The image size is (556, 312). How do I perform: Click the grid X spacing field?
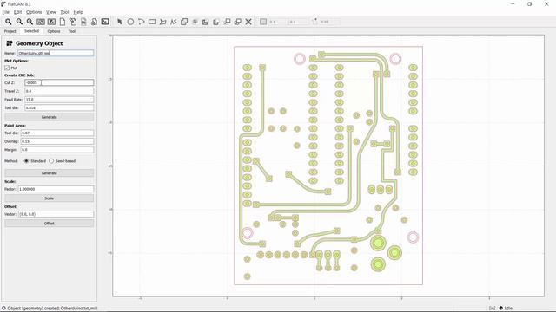click(278, 22)
